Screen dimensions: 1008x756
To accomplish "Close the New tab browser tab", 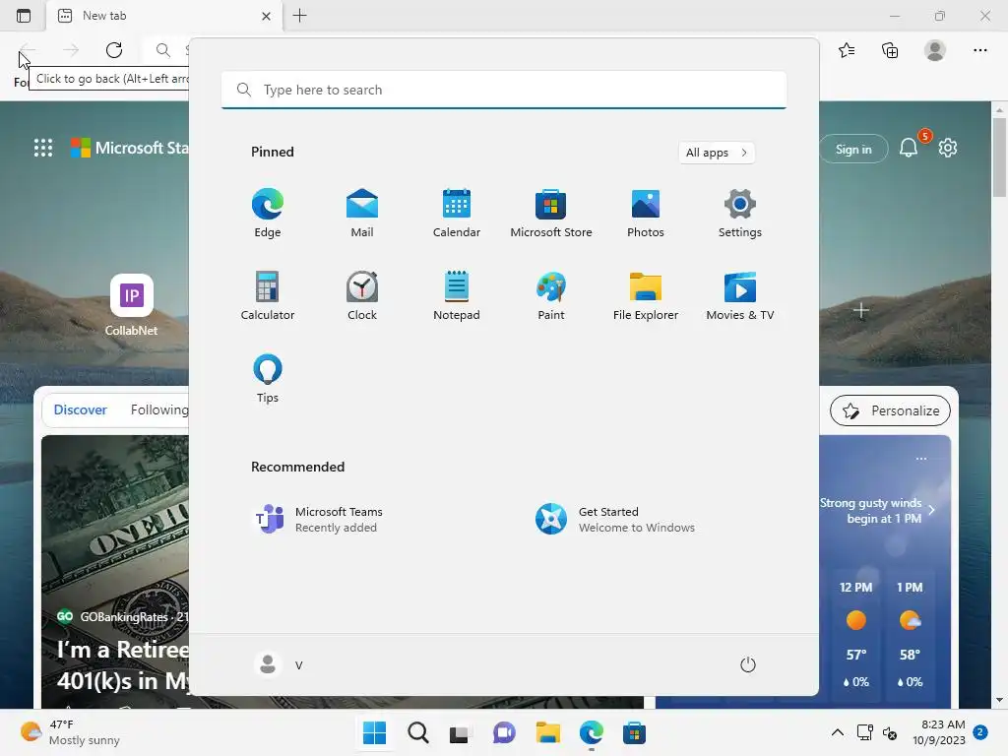I will [266, 16].
